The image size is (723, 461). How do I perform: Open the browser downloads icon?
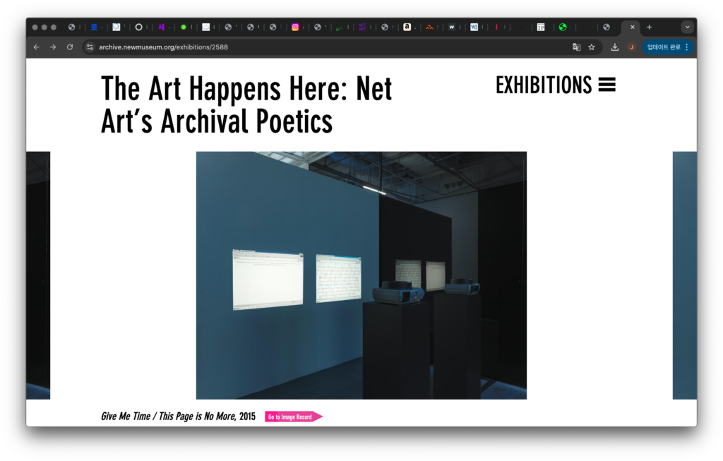[x=615, y=47]
